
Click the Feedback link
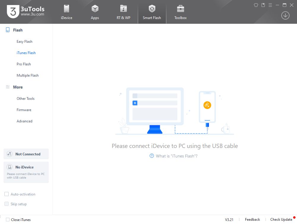coord(252,220)
